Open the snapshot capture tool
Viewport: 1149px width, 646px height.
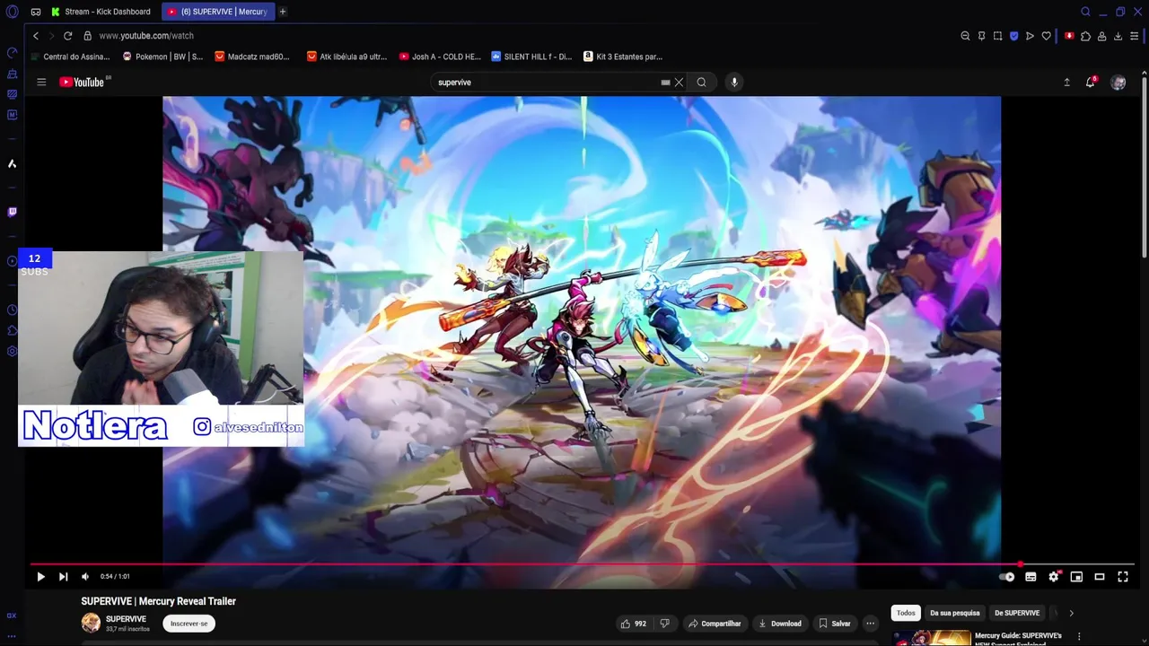[x=997, y=36]
